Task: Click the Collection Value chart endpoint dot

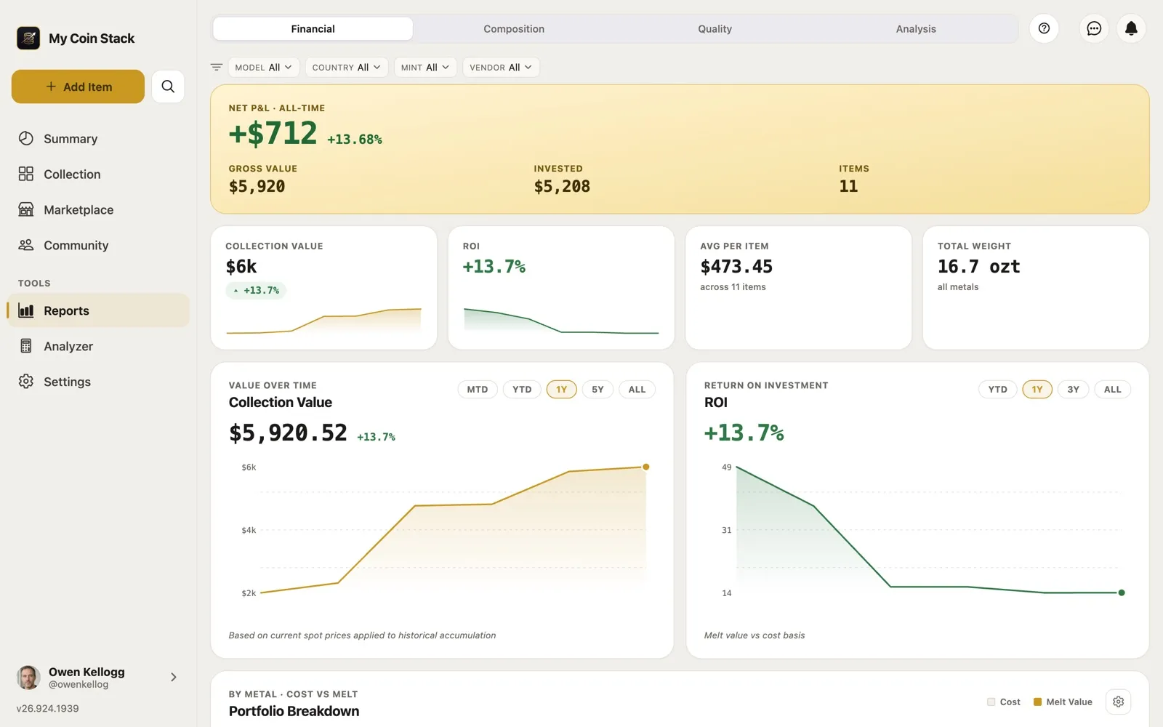Action: coord(645,467)
